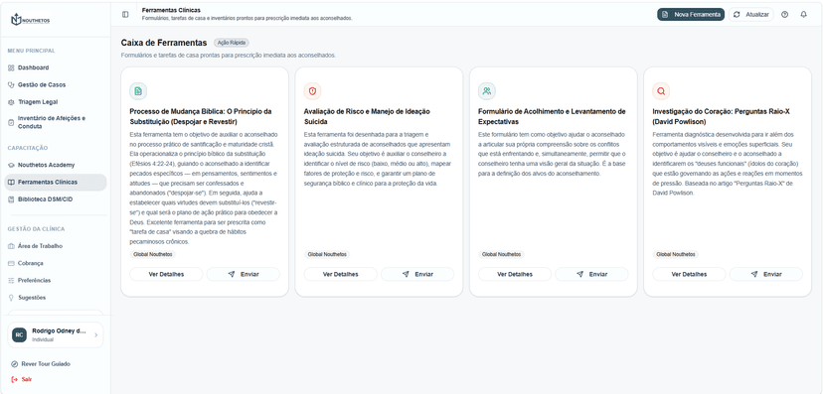Click the help question mark icon
This screenshot has height=394, width=823.
click(784, 15)
